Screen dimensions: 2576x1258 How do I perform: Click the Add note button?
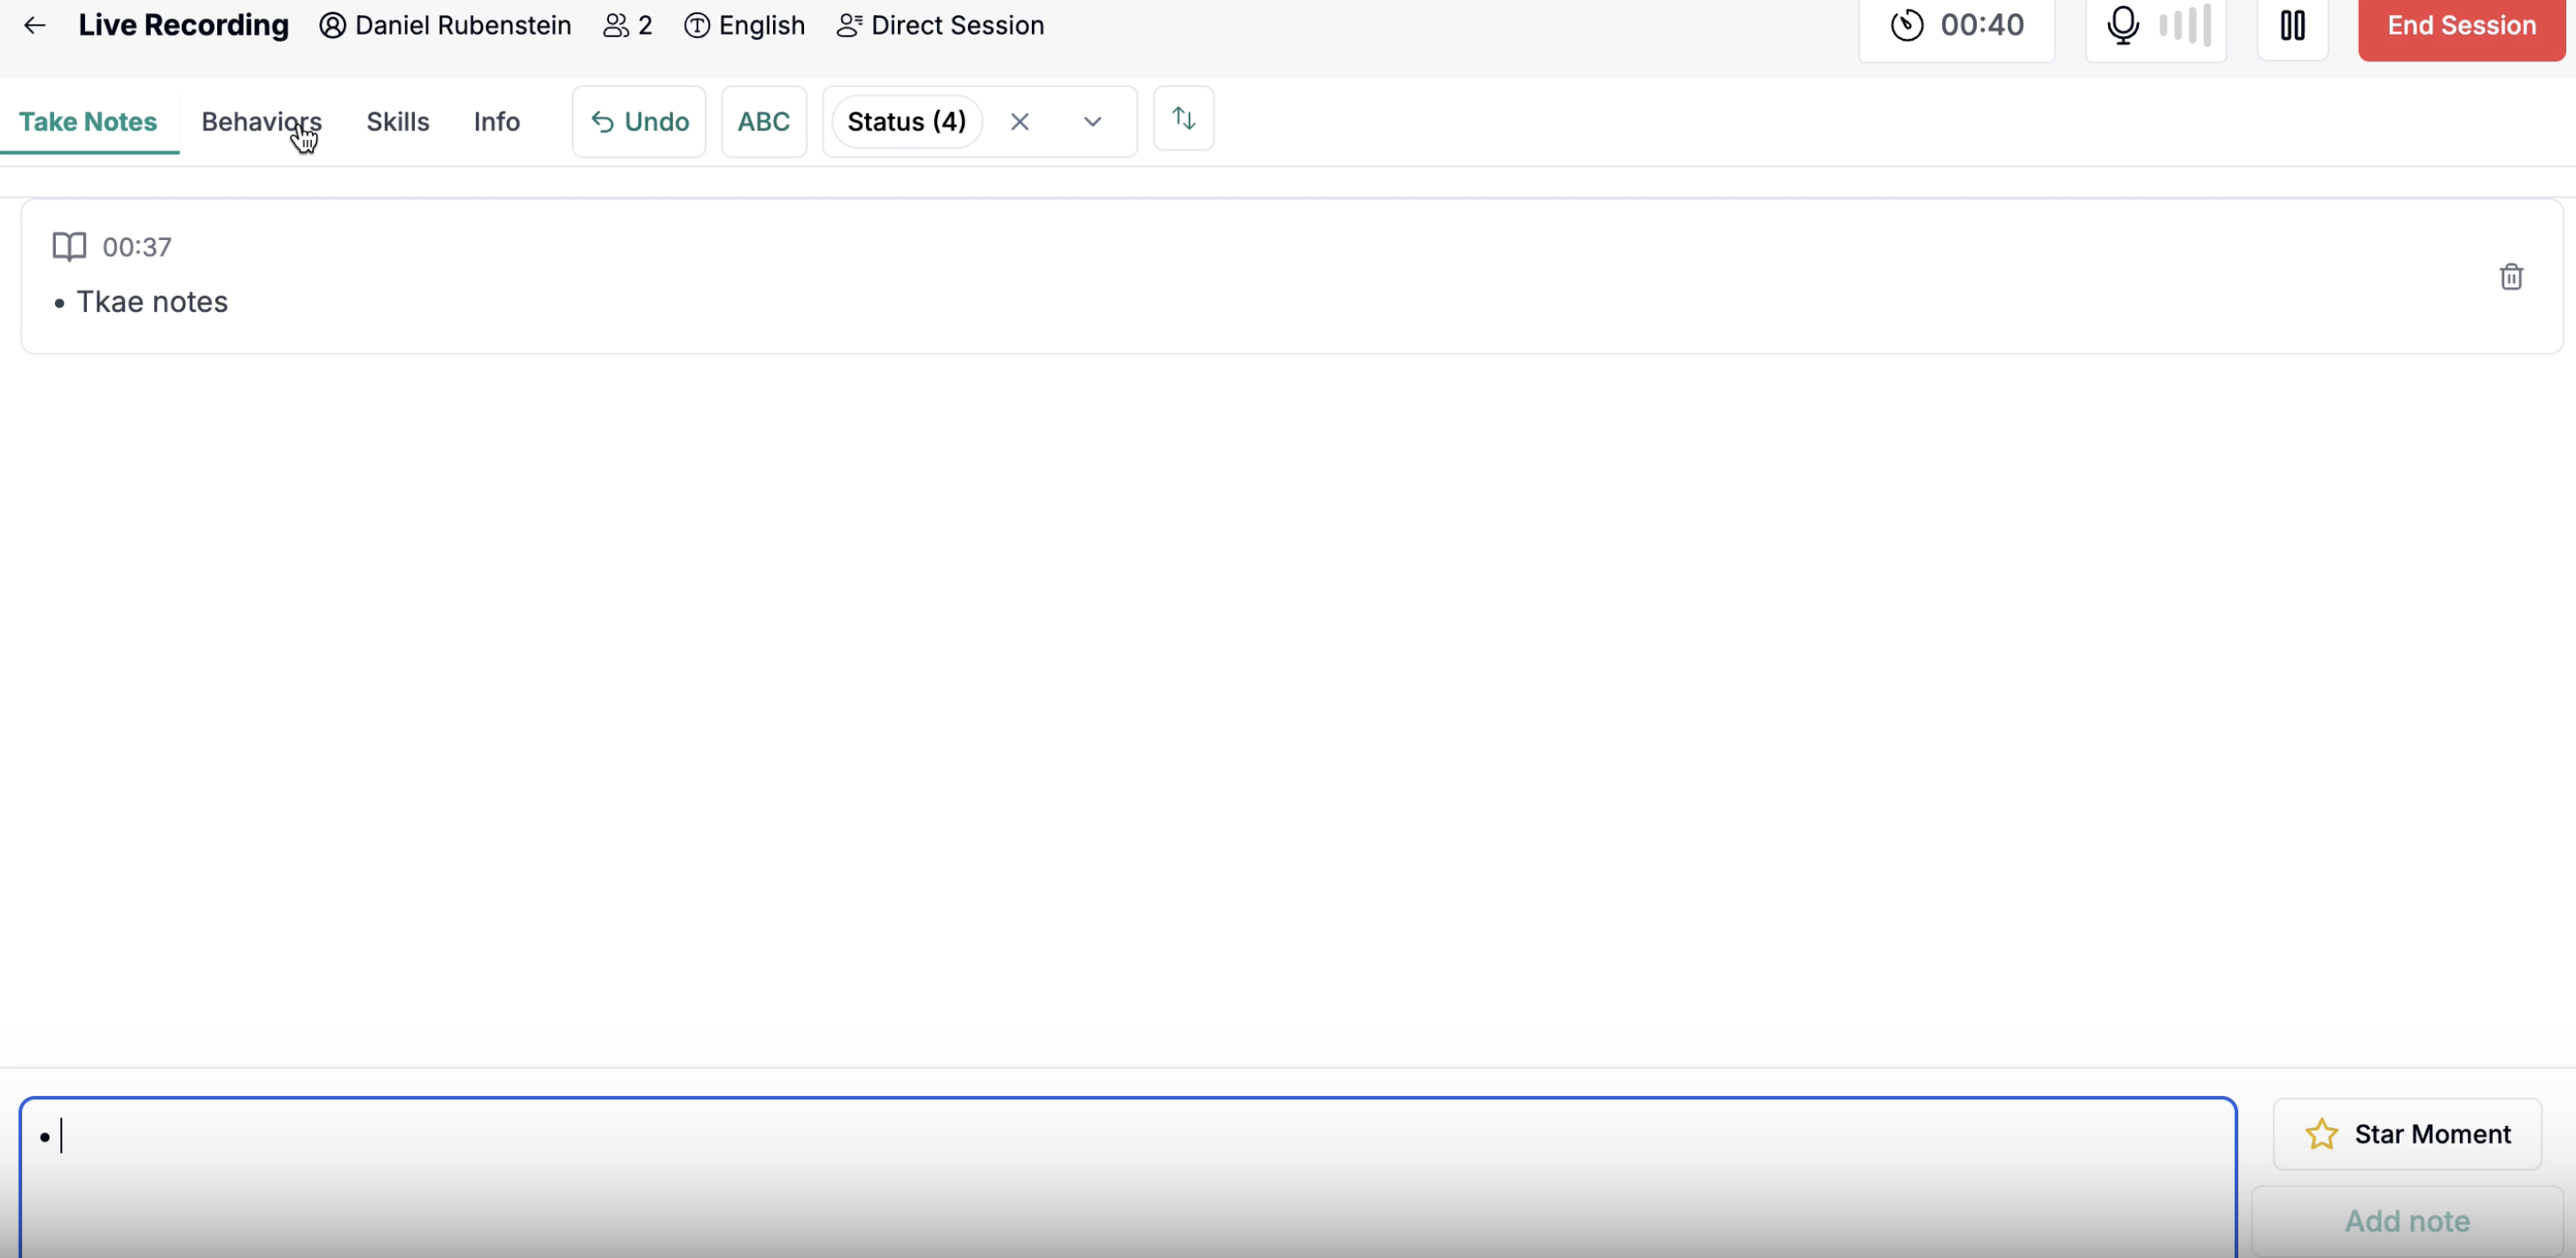coord(2407,1221)
